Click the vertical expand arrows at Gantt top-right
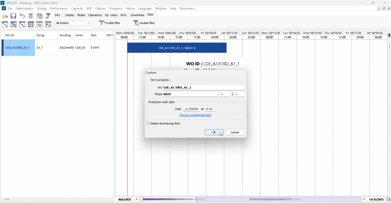The height and width of the screenshot is (203, 391). (389, 35)
